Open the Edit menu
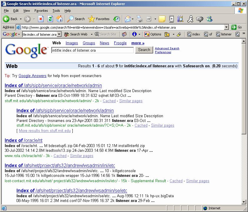The height and width of the screenshot is (212, 248). (x=16, y=11)
